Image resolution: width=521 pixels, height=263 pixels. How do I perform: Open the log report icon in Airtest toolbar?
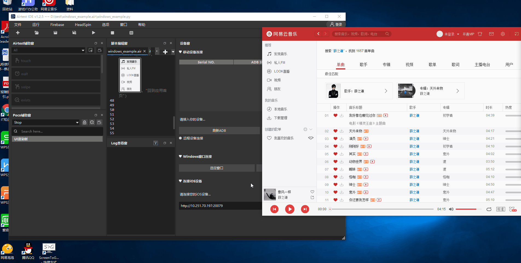tap(131, 33)
